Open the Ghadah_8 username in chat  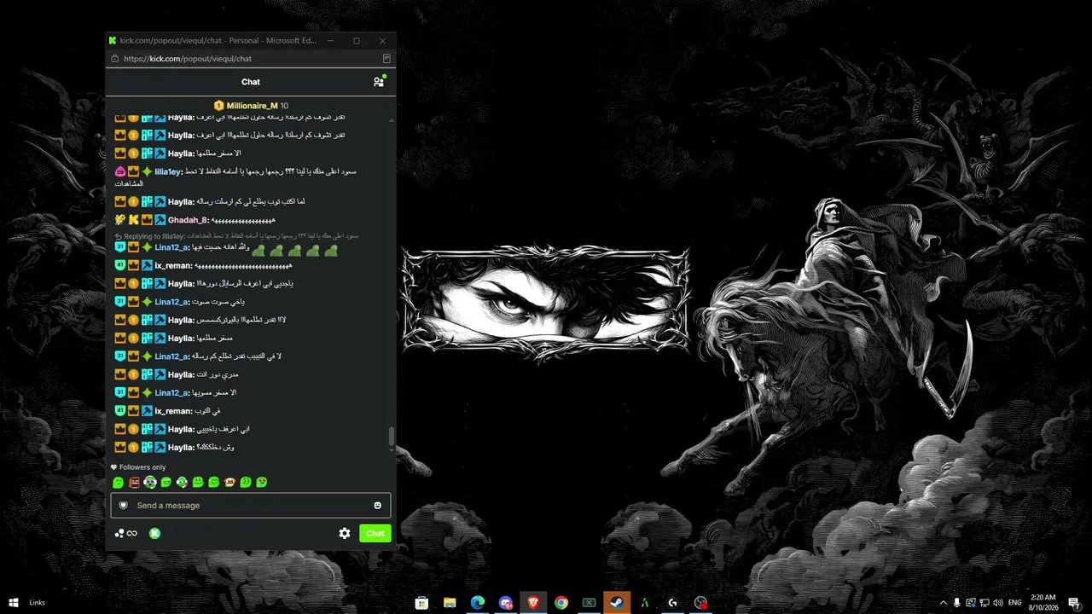[188, 220]
